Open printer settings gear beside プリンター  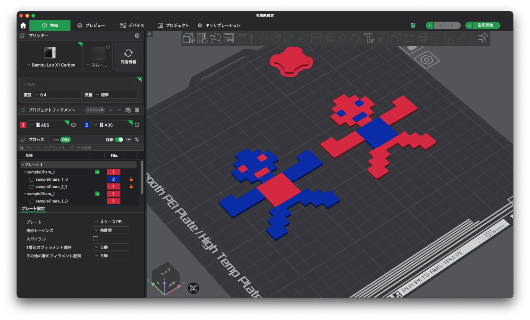137,36
